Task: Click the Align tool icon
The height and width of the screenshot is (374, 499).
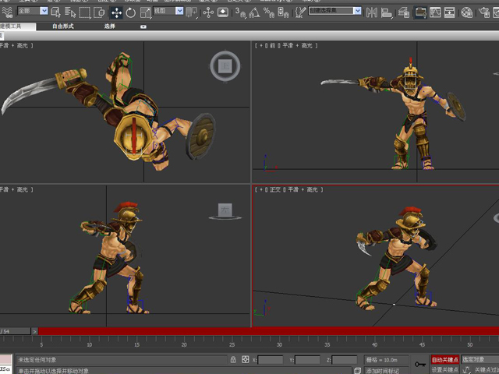Action: (x=387, y=12)
